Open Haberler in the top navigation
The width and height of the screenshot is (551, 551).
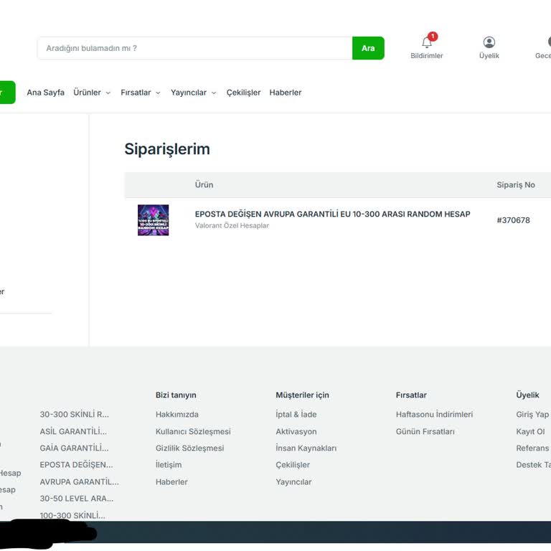point(286,93)
